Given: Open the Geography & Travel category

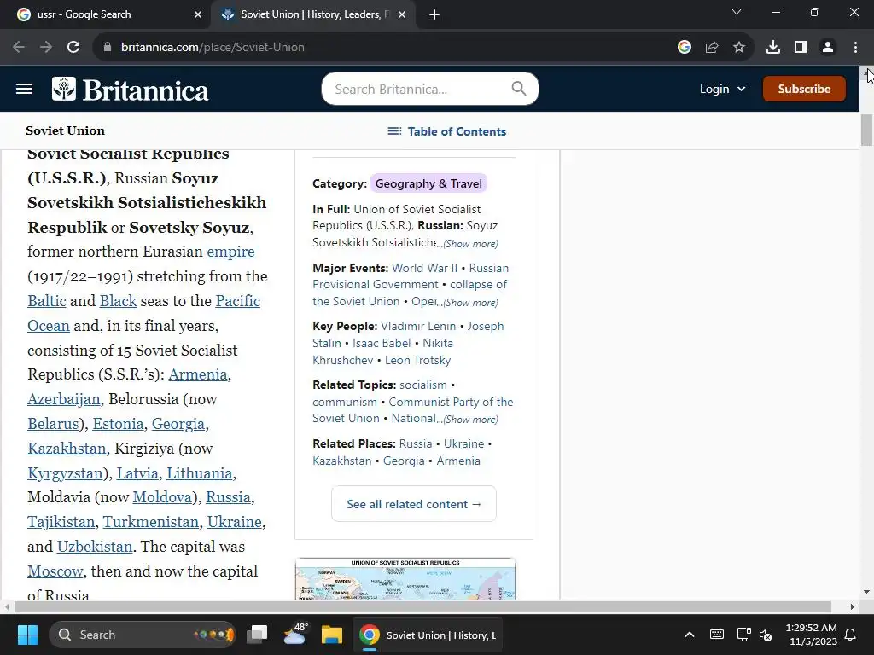Looking at the screenshot, I should pyautogui.click(x=428, y=184).
